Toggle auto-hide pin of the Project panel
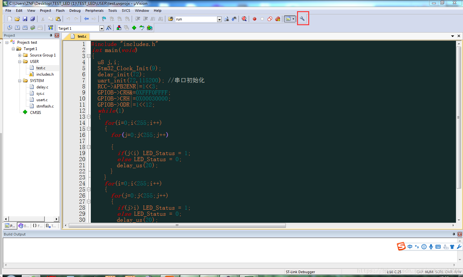Screen dimensions: 463x277 click(x=51, y=35)
